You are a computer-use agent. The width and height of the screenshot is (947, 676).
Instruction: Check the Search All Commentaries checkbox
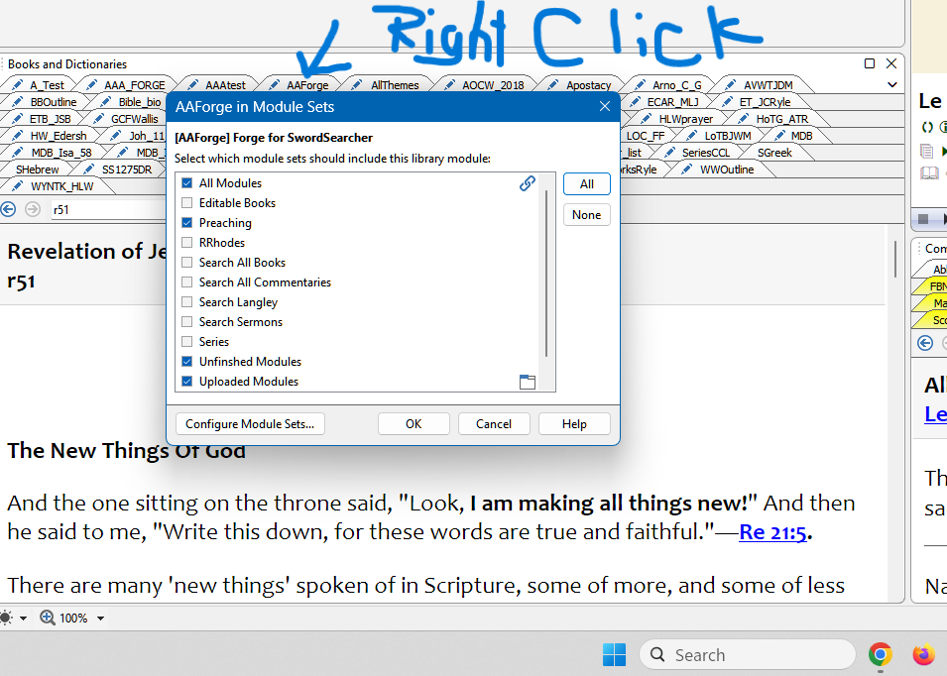187,282
